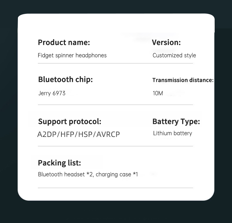
Task: Click the 'A2DP' protocol entry
Action: coord(47,135)
